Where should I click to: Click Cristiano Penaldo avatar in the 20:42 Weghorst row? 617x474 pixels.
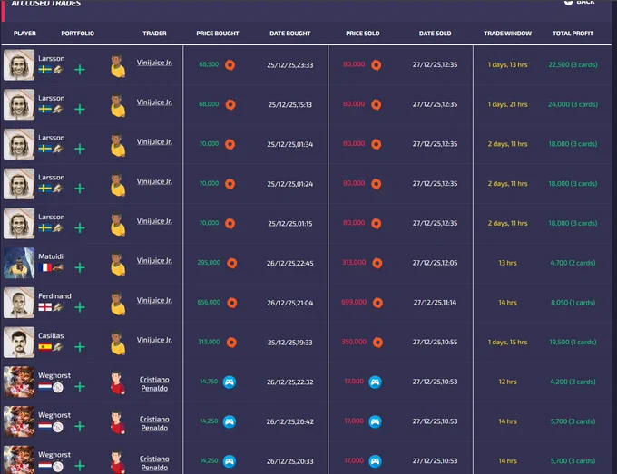tap(118, 422)
